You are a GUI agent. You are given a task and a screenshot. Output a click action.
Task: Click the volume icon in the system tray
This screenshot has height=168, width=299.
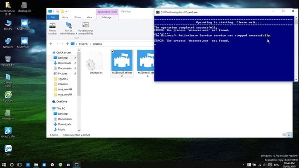(x=264, y=165)
